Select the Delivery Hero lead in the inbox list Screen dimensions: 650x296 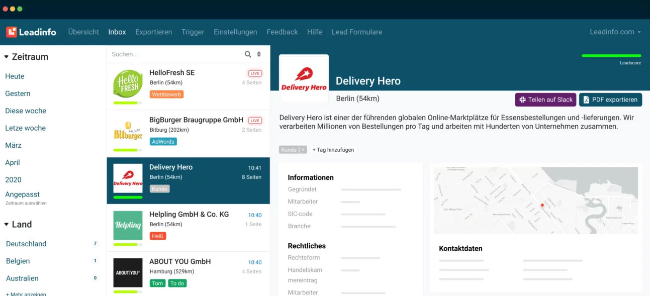tap(188, 181)
